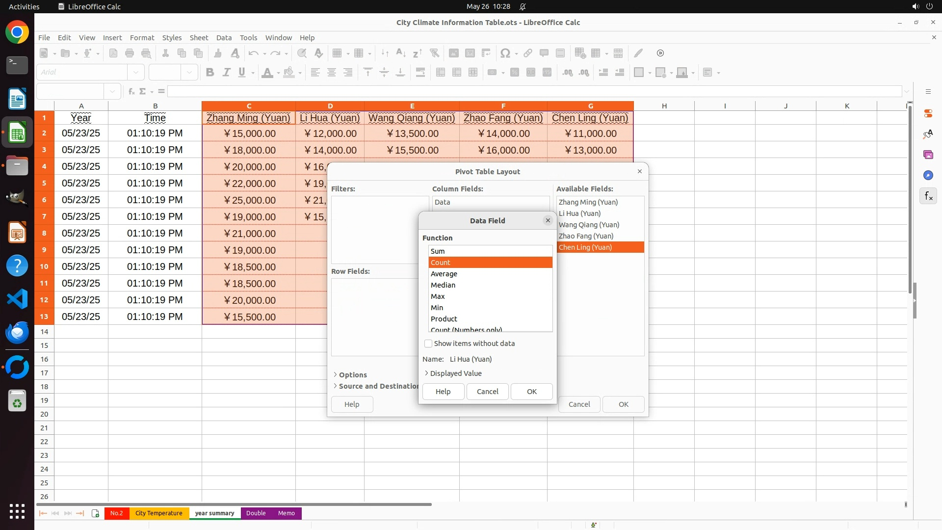This screenshot has width=942, height=530.
Task: Open the sidebar Navigator icon
Action: [x=928, y=176]
